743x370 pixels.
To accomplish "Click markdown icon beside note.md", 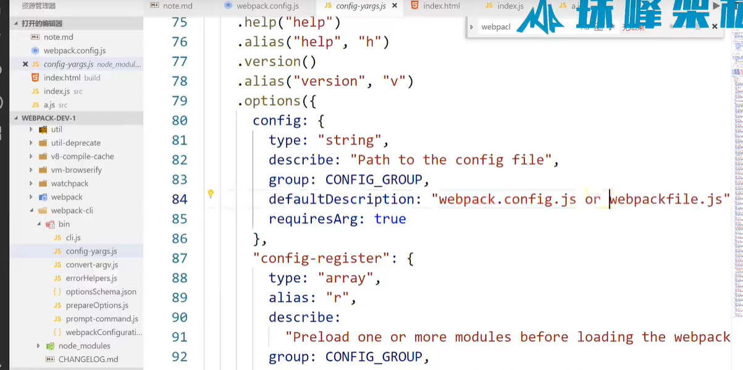I will click(x=35, y=37).
